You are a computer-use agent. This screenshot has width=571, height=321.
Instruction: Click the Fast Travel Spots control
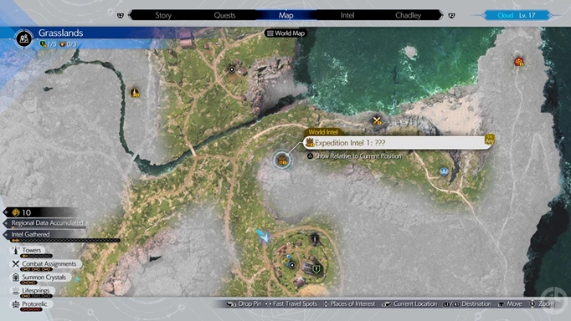coord(291,304)
